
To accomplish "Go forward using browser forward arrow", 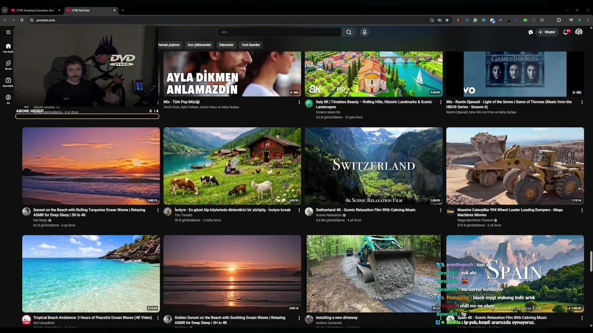I will click(x=13, y=20).
